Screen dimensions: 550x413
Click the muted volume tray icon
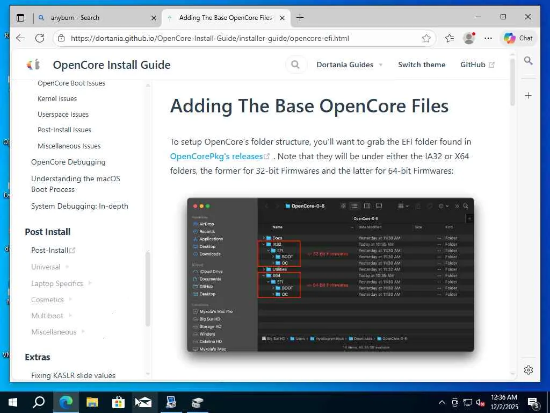(x=481, y=402)
